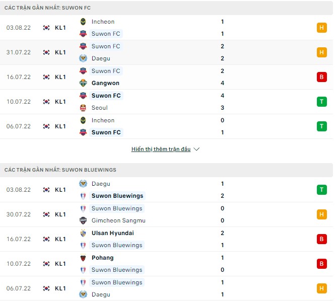Select the Pohang team name
The height and width of the screenshot is (301, 336).
click(x=103, y=258)
